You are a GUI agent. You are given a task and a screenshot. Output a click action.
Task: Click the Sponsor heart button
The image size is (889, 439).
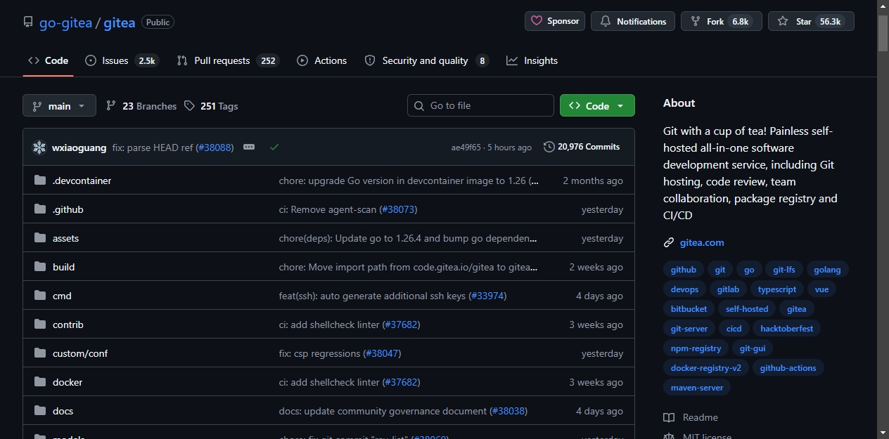pos(555,21)
